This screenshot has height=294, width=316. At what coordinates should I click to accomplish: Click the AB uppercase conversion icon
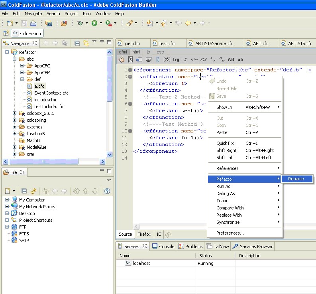(x=231, y=59)
